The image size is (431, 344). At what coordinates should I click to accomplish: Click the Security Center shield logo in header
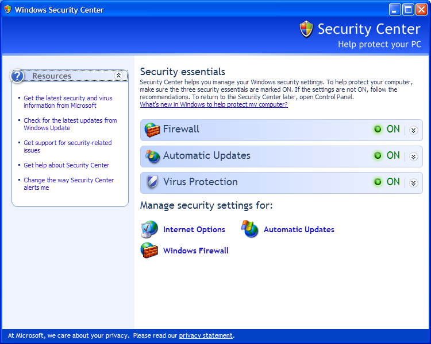(306, 29)
